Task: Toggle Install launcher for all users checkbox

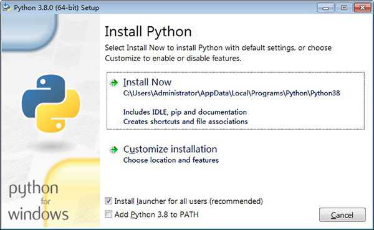Action: (108, 201)
